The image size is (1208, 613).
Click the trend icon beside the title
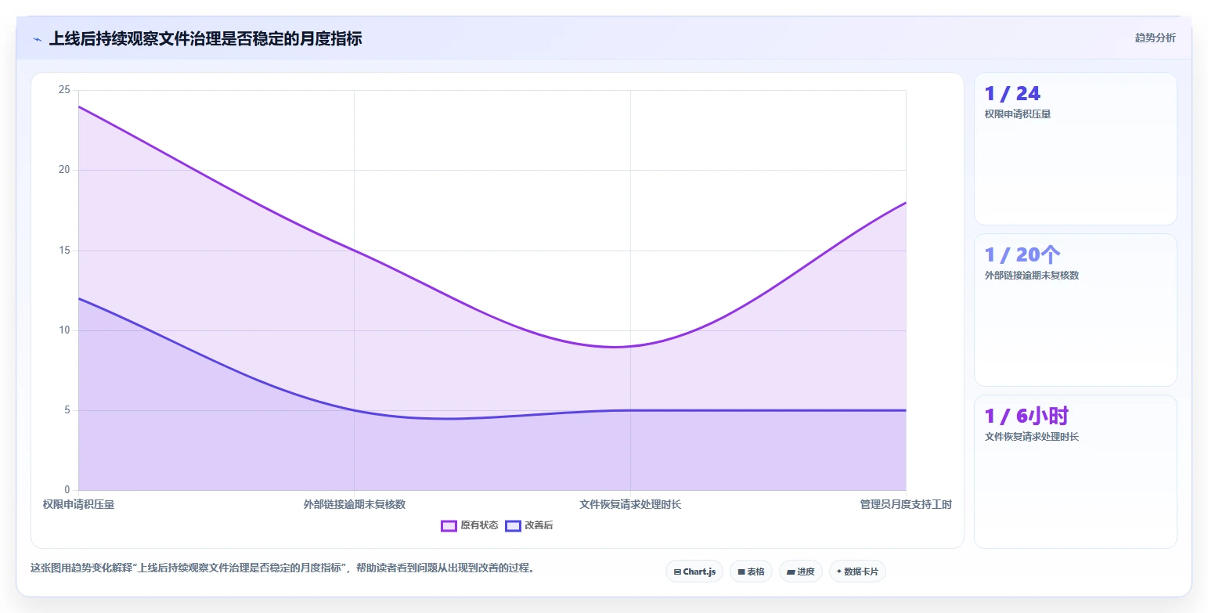(x=37, y=39)
